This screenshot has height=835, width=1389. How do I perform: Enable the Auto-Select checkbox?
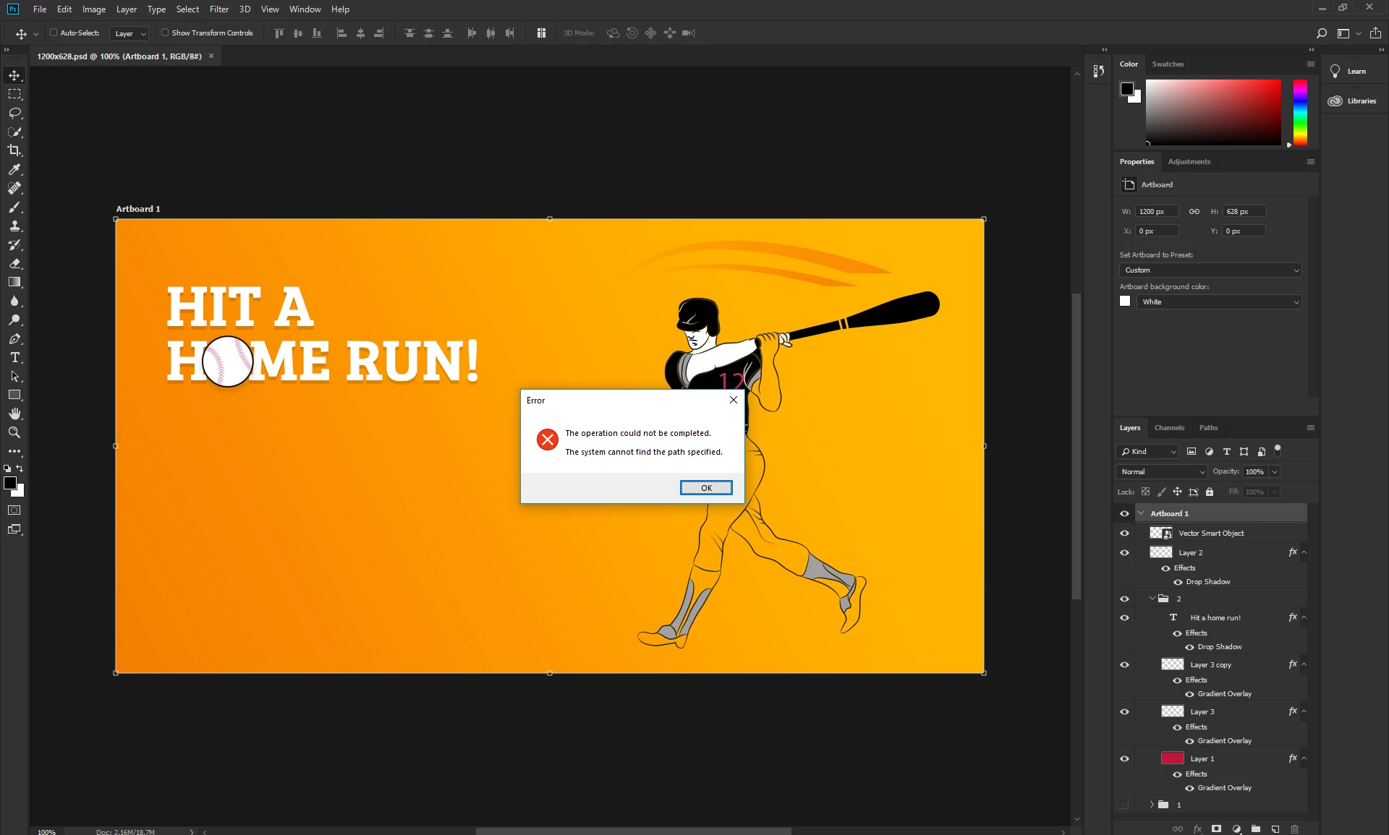[54, 33]
